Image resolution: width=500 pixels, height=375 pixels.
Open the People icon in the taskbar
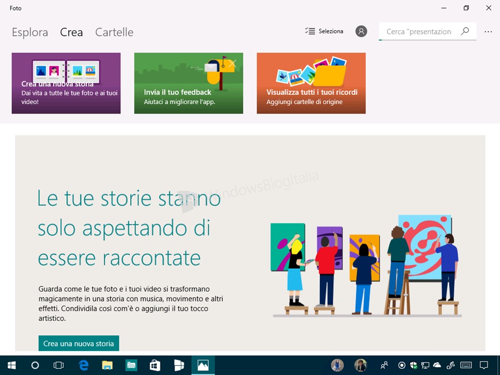click(384, 365)
